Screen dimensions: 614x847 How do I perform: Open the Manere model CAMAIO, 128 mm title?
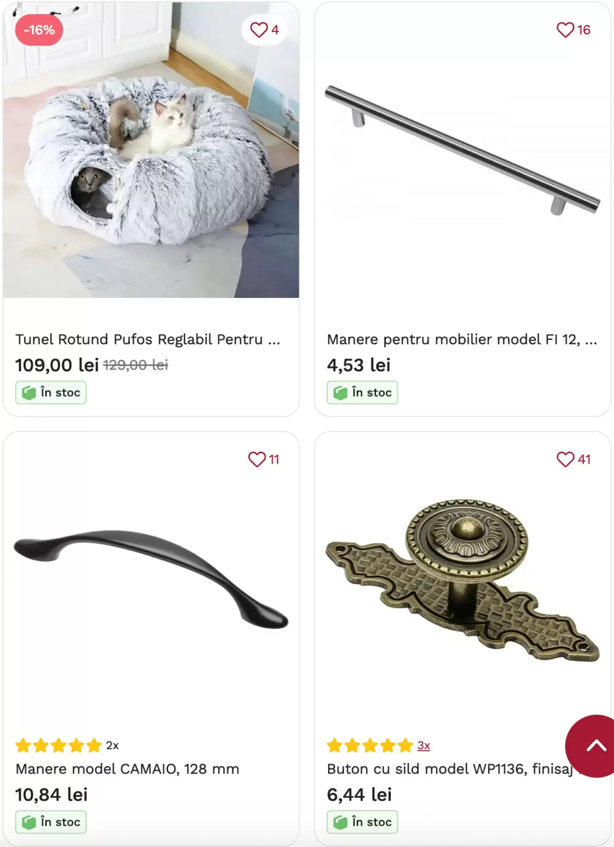(128, 769)
